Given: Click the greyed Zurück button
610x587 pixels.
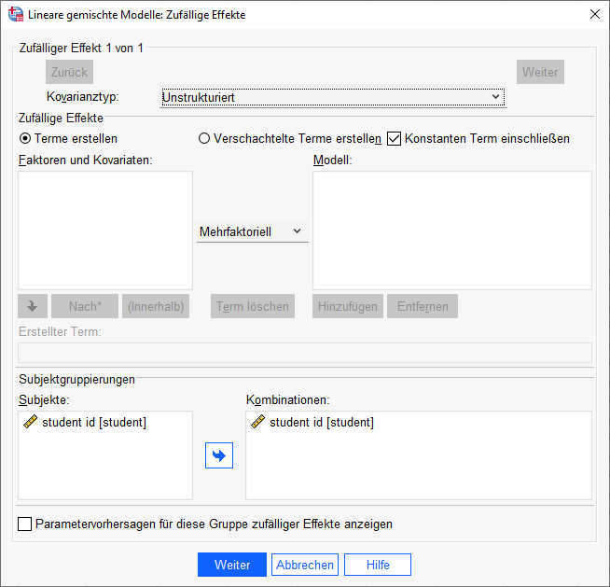Looking at the screenshot, I should click(x=70, y=72).
